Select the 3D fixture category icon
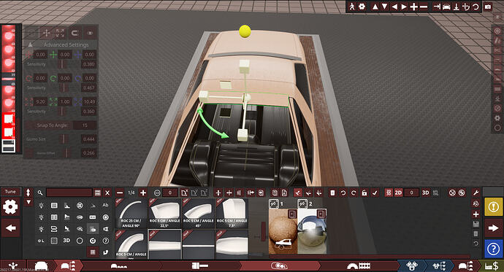The image size is (504, 272). (x=66, y=240)
